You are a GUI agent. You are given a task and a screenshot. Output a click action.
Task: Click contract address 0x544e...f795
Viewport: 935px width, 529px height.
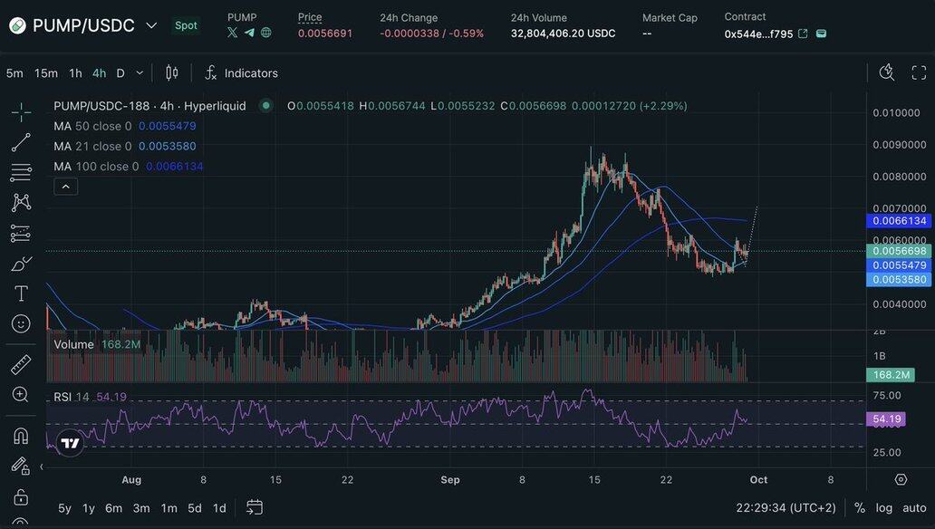point(758,34)
